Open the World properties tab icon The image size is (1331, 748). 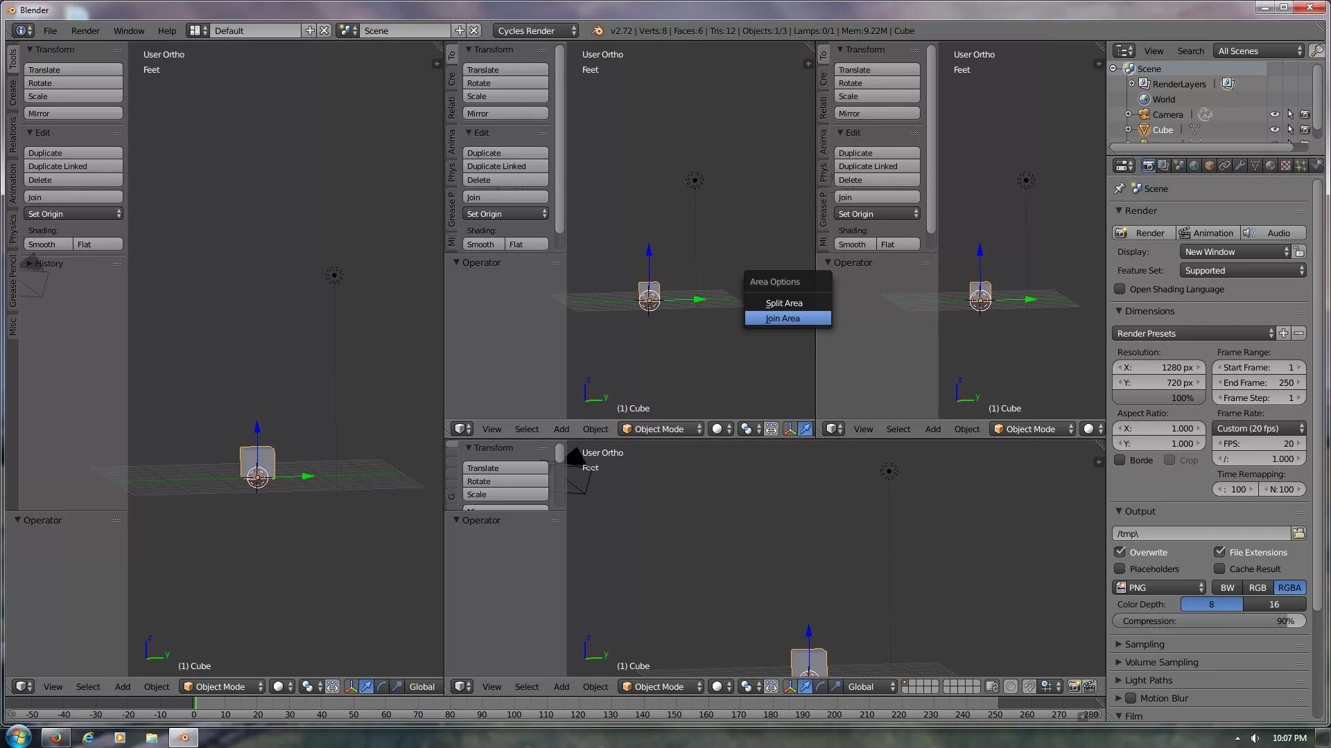(1194, 166)
